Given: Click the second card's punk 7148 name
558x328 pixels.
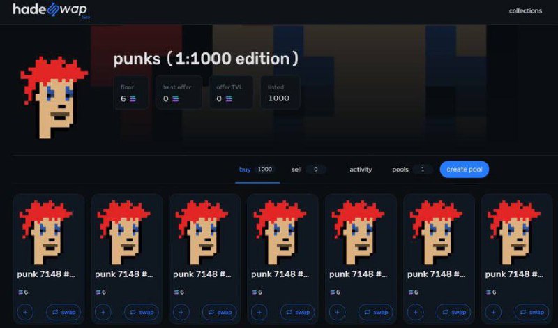Looking at the screenshot, I should [x=124, y=274].
